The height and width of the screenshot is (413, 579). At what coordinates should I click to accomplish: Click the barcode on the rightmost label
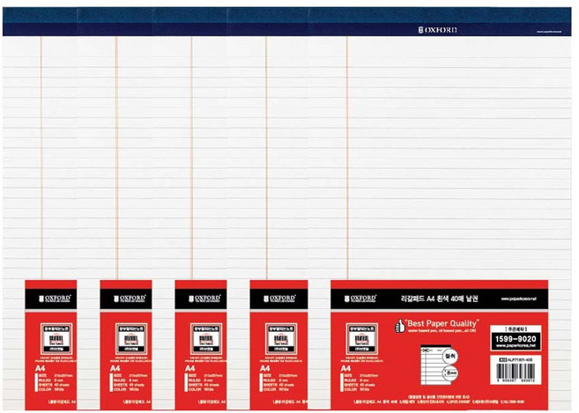click(516, 370)
